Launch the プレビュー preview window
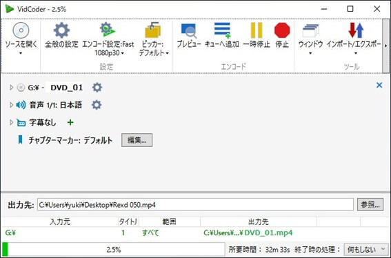The width and height of the screenshot is (391, 258). coord(189,35)
